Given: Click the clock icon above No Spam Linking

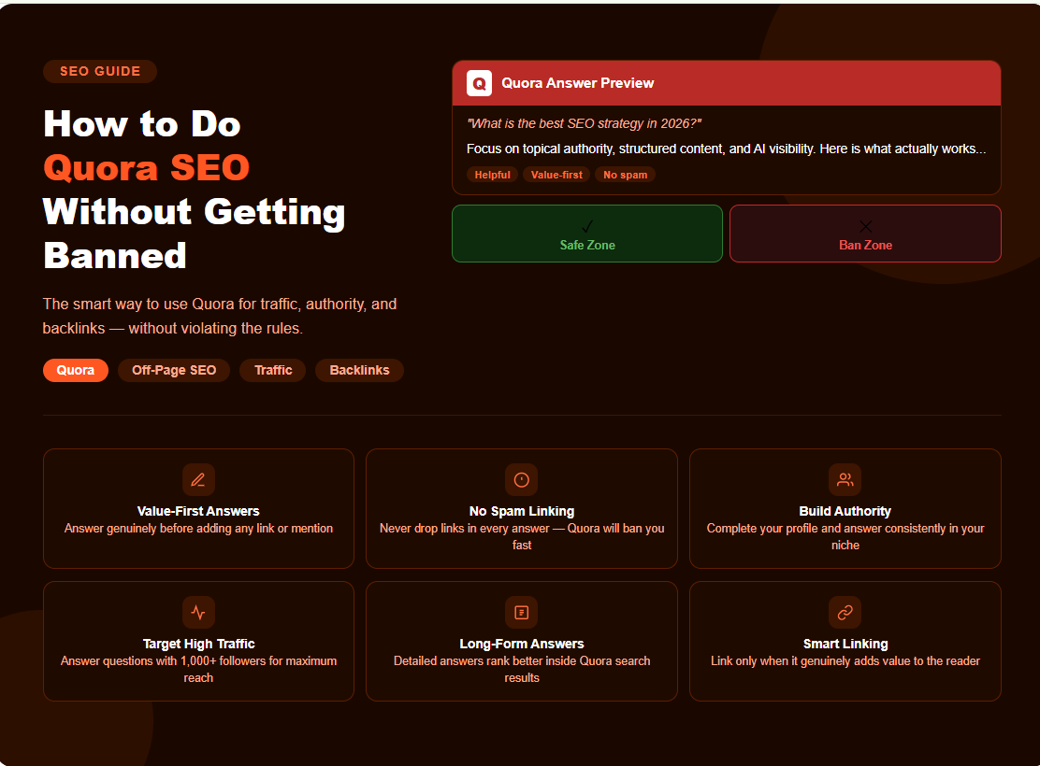Looking at the screenshot, I should pyautogui.click(x=521, y=479).
